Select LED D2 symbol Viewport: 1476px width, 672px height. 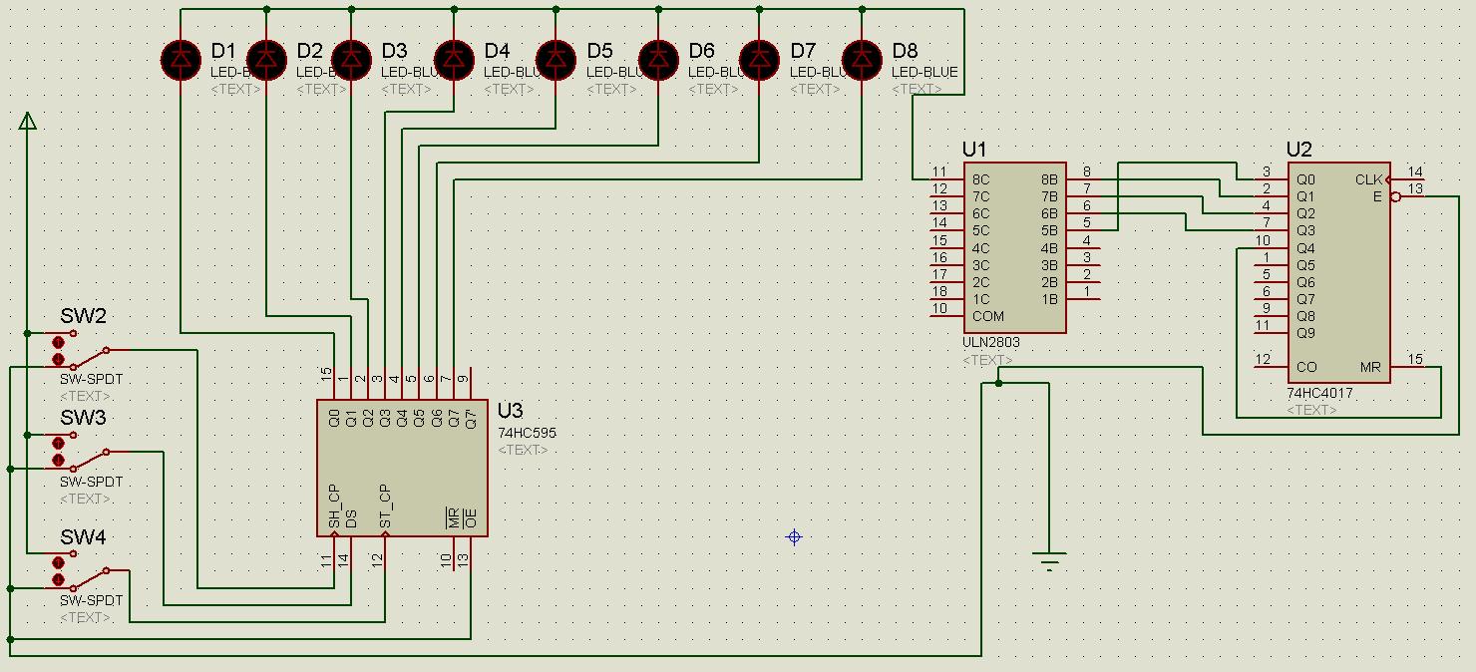click(x=266, y=60)
